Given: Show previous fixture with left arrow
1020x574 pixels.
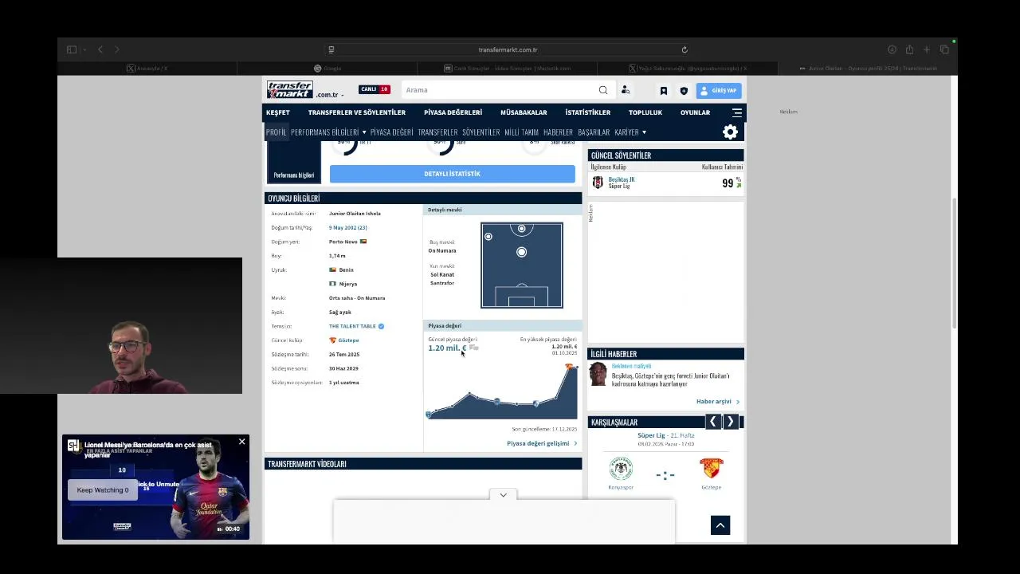Looking at the screenshot, I should (x=713, y=422).
